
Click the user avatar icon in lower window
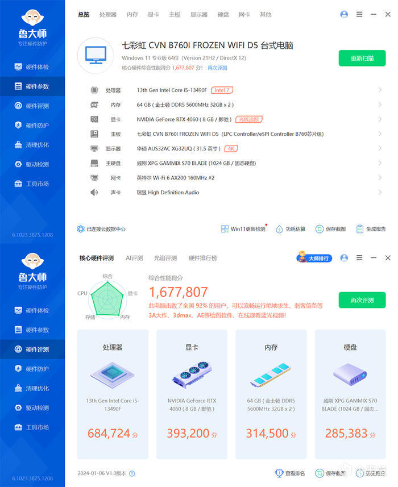[344, 258]
